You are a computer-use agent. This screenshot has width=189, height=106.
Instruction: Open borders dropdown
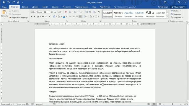(x=98, y=16)
